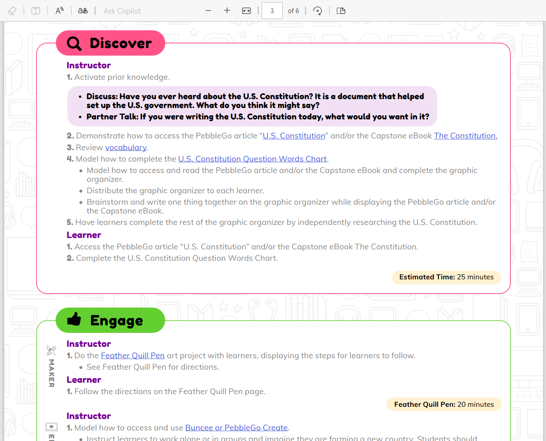This screenshot has width=546, height=441.
Task: Click the Maker tools icon
Action: point(51,350)
